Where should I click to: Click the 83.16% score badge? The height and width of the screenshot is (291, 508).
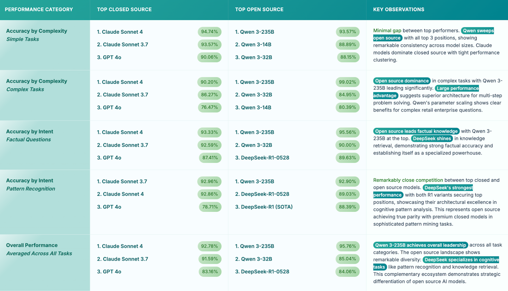tap(210, 272)
